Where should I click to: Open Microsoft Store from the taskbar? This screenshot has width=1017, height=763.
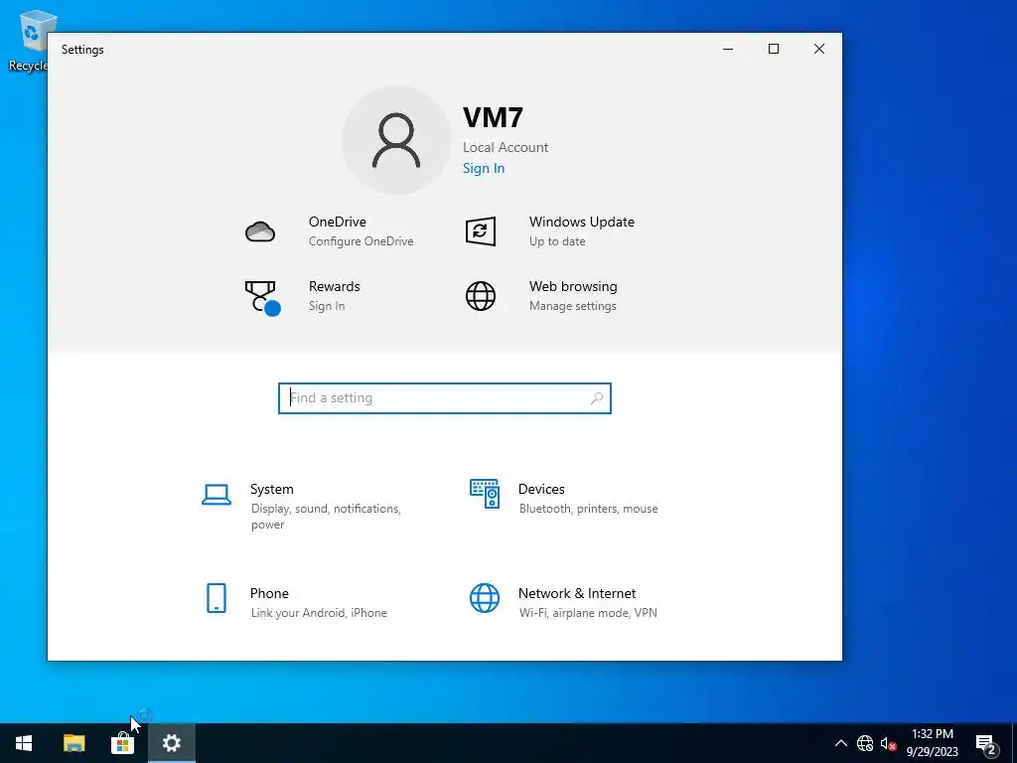(122, 743)
